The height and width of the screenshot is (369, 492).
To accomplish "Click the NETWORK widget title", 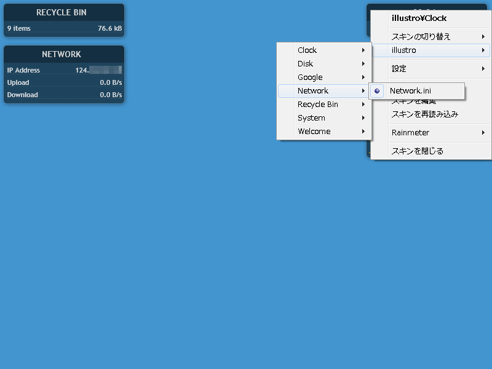I will [61, 54].
